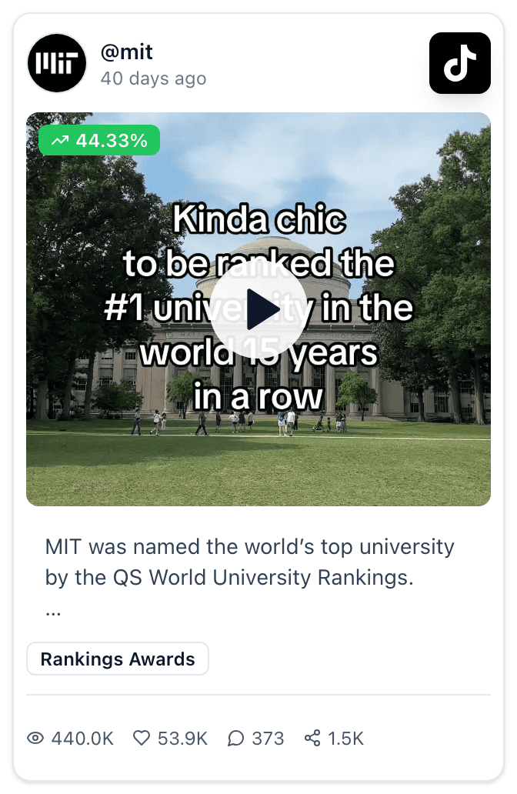Image resolution: width=517 pixels, height=794 pixels.
Task: Click the comments bubble icon
Action: (235, 739)
